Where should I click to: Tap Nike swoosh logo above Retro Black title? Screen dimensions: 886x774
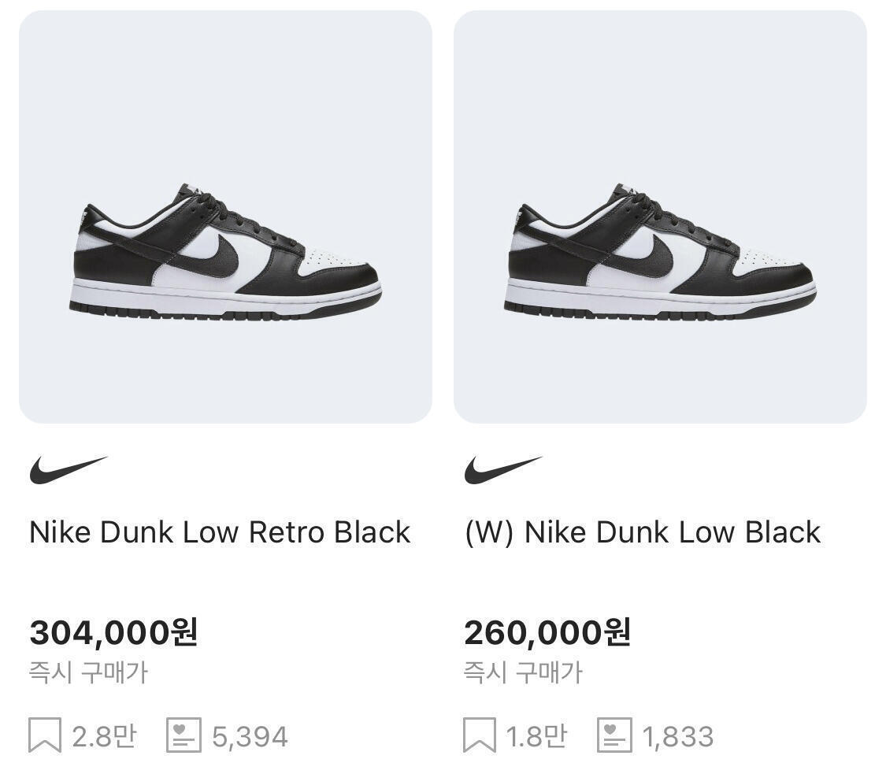tap(69, 470)
